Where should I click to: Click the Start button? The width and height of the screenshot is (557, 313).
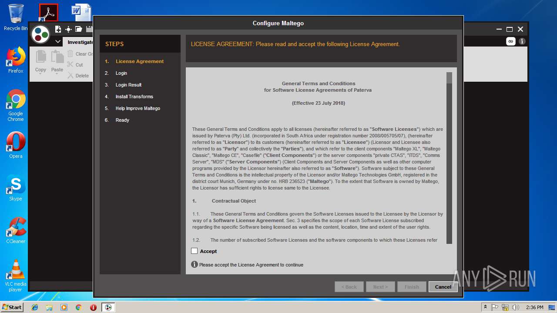12,307
